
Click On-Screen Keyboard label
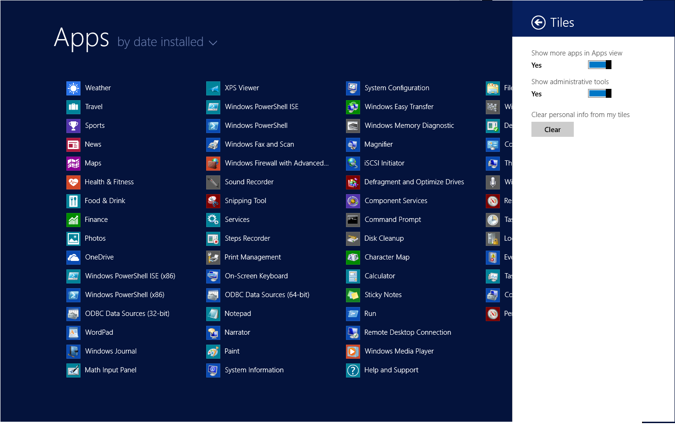pyautogui.click(x=257, y=276)
